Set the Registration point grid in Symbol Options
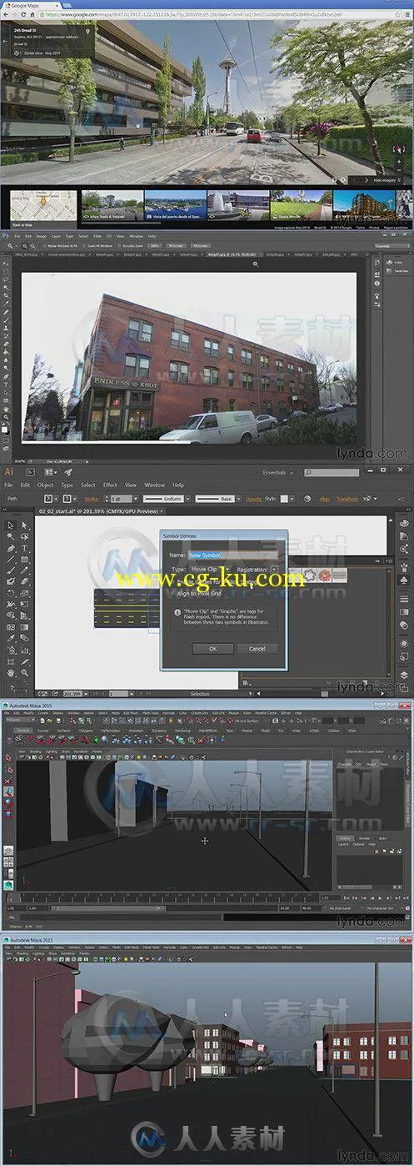 tap(274, 570)
